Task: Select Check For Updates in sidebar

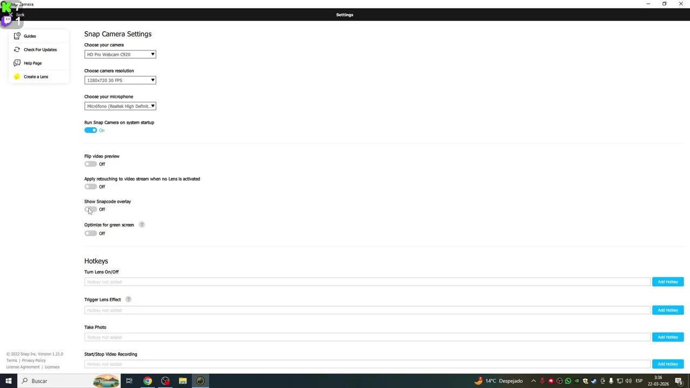Action: coord(40,50)
